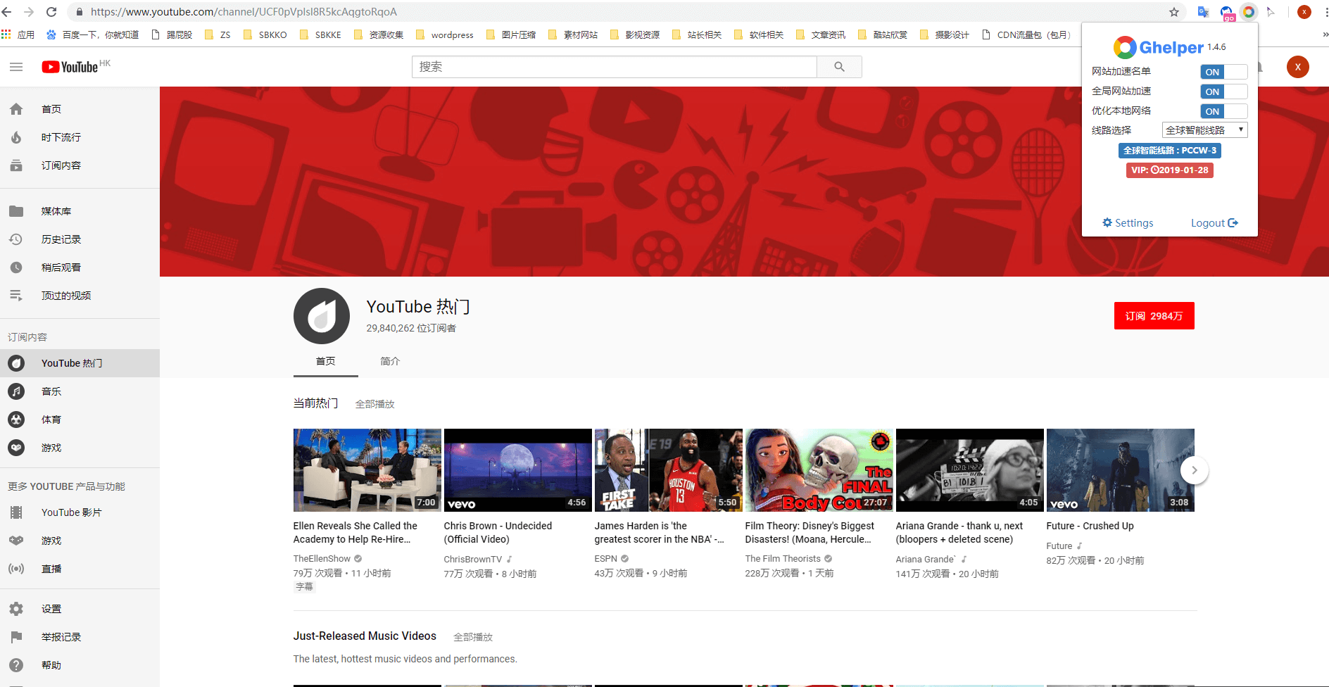Click the YouTube 热门 channel avatar
1329x687 pixels.
[322, 316]
